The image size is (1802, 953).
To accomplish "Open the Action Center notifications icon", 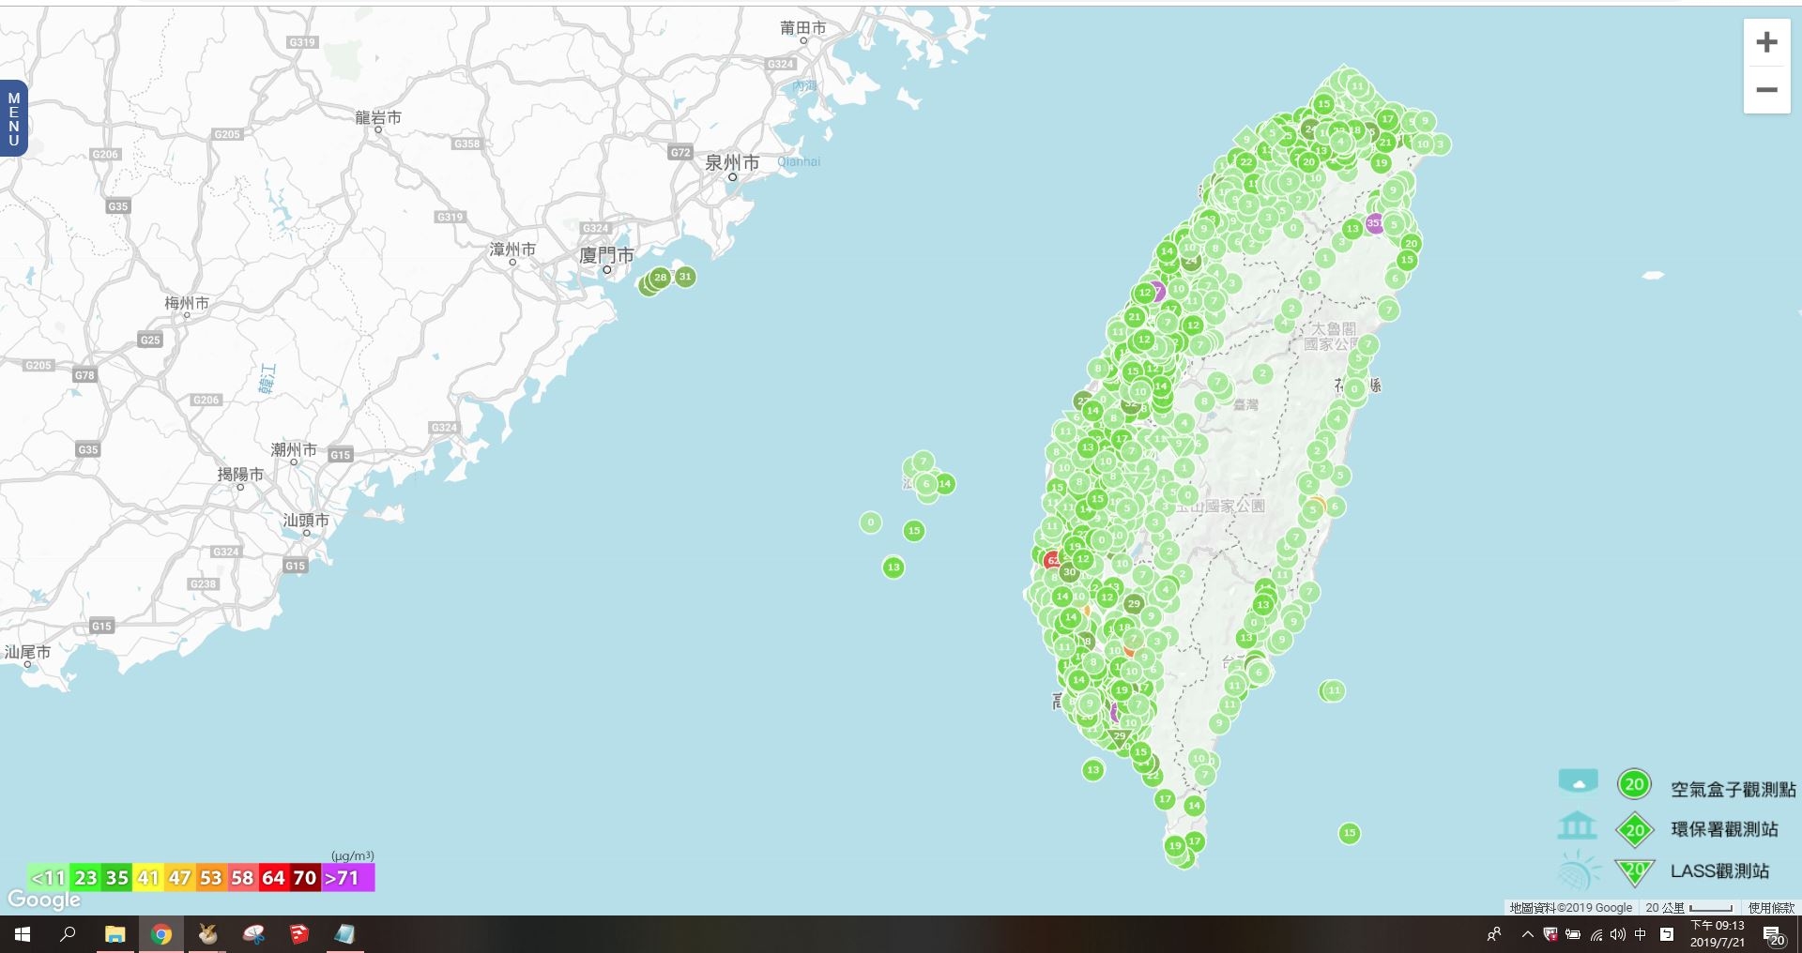I will pyautogui.click(x=1773, y=935).
